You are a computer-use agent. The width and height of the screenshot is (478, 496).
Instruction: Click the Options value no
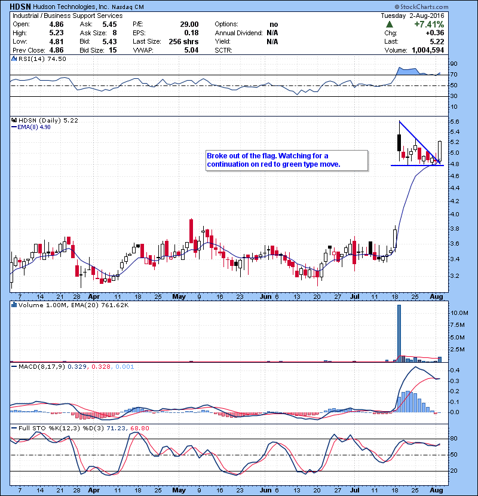274,25
